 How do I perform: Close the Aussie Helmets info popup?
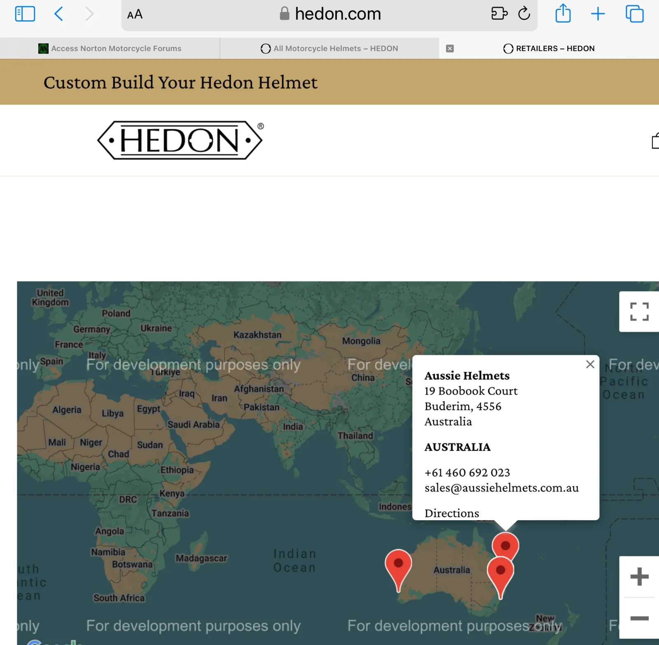tap(590, 364)
